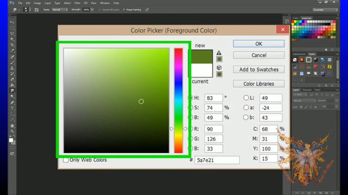Click the vertical hue spectrum slider
The image size is (348, 195).
178,101
